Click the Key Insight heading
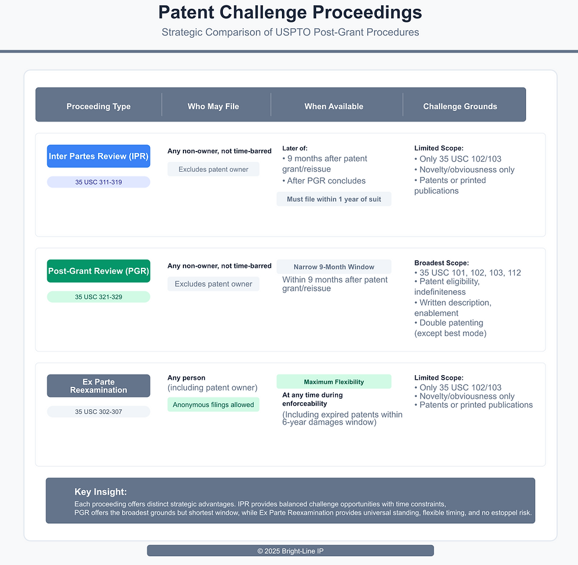 pos(101,492)
